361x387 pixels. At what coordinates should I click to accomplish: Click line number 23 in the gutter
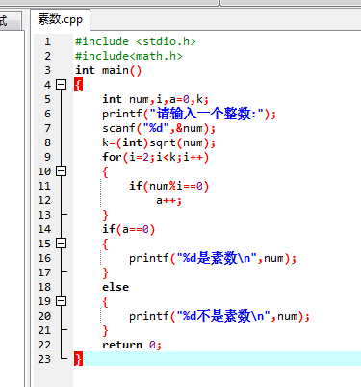pyautogui.click(x=44, y=359)
